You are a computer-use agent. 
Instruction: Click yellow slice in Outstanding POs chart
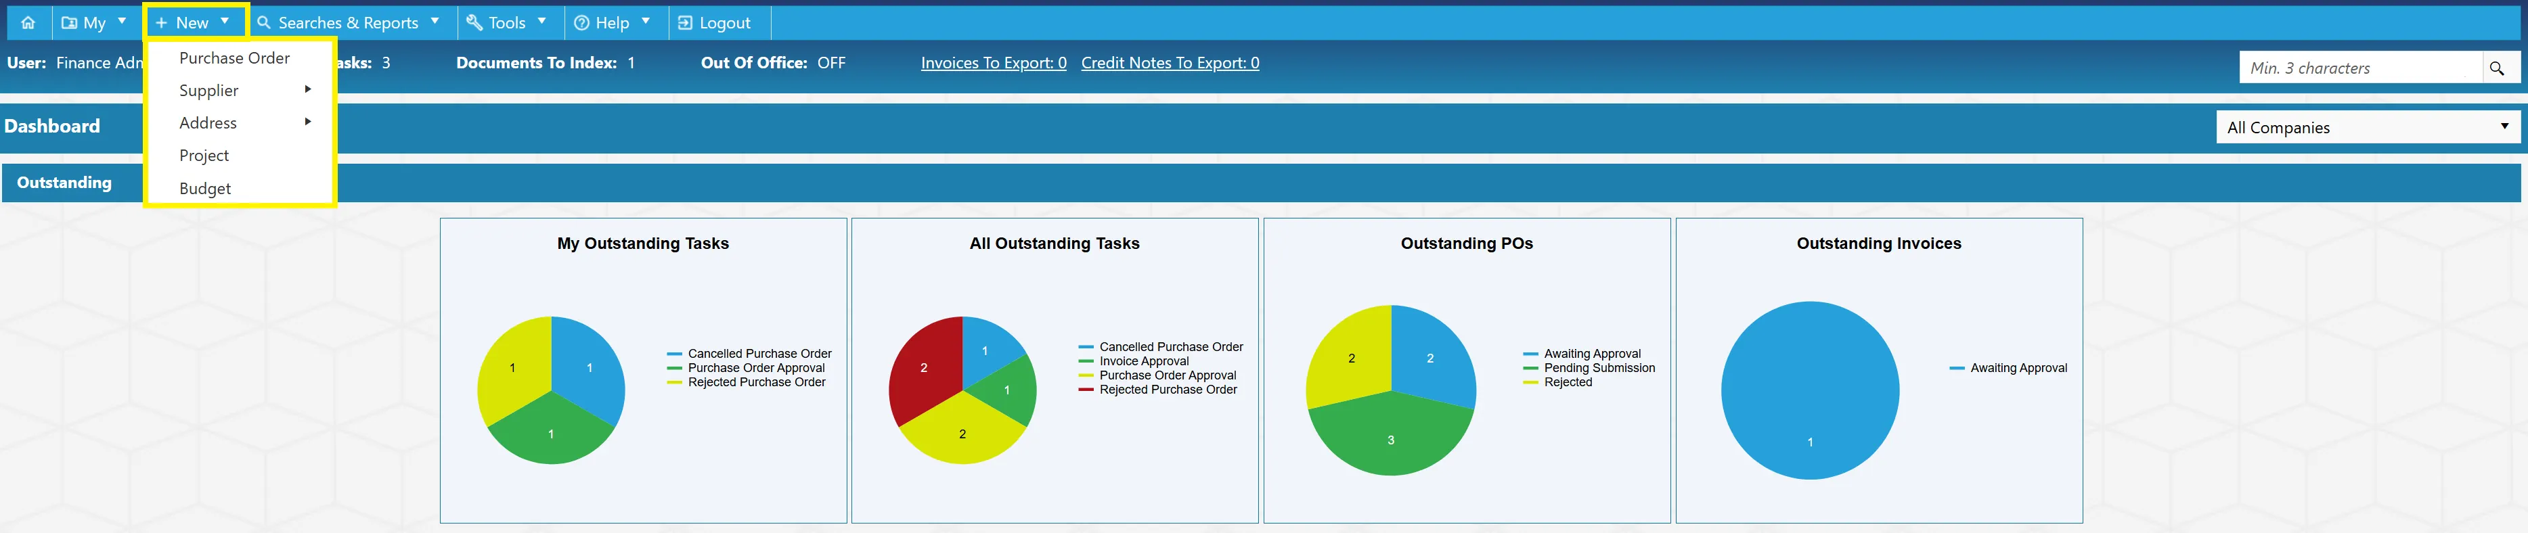[1352, 357]
